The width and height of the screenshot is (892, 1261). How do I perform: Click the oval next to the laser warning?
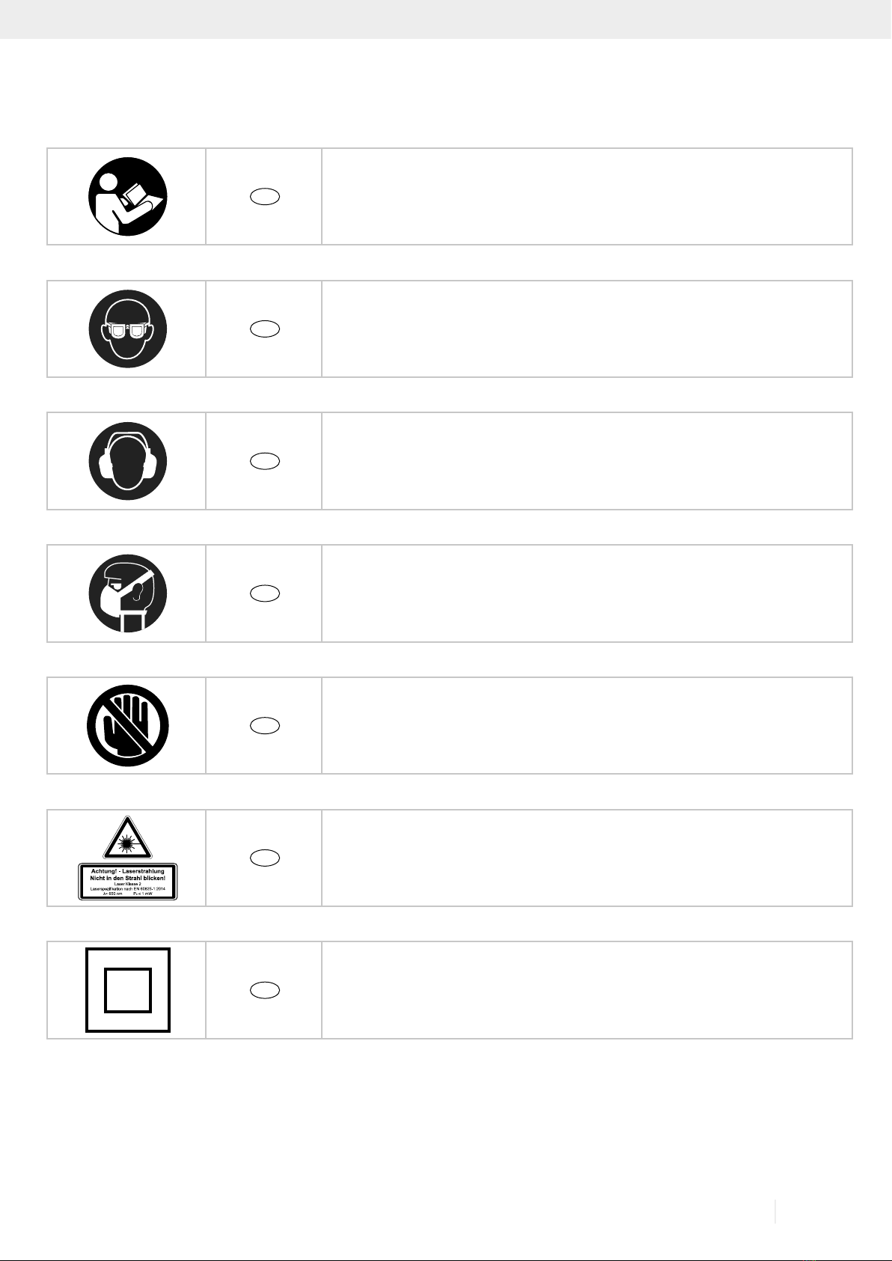tap(265, 858)
